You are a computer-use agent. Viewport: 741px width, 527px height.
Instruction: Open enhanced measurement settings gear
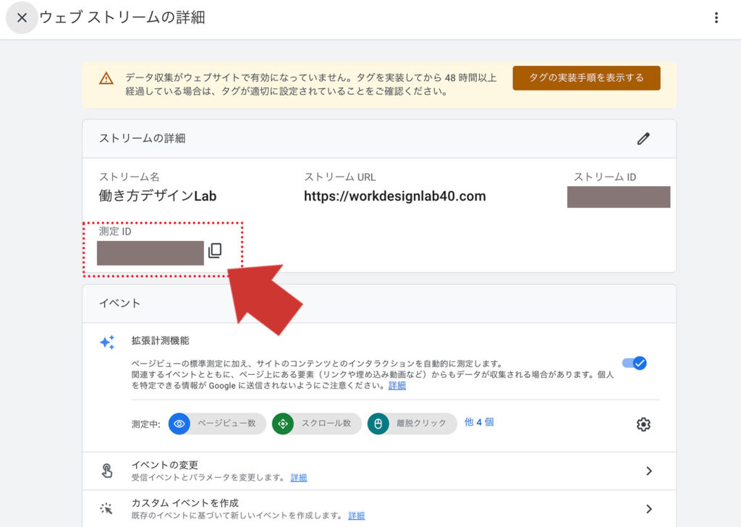coord(643,424)
